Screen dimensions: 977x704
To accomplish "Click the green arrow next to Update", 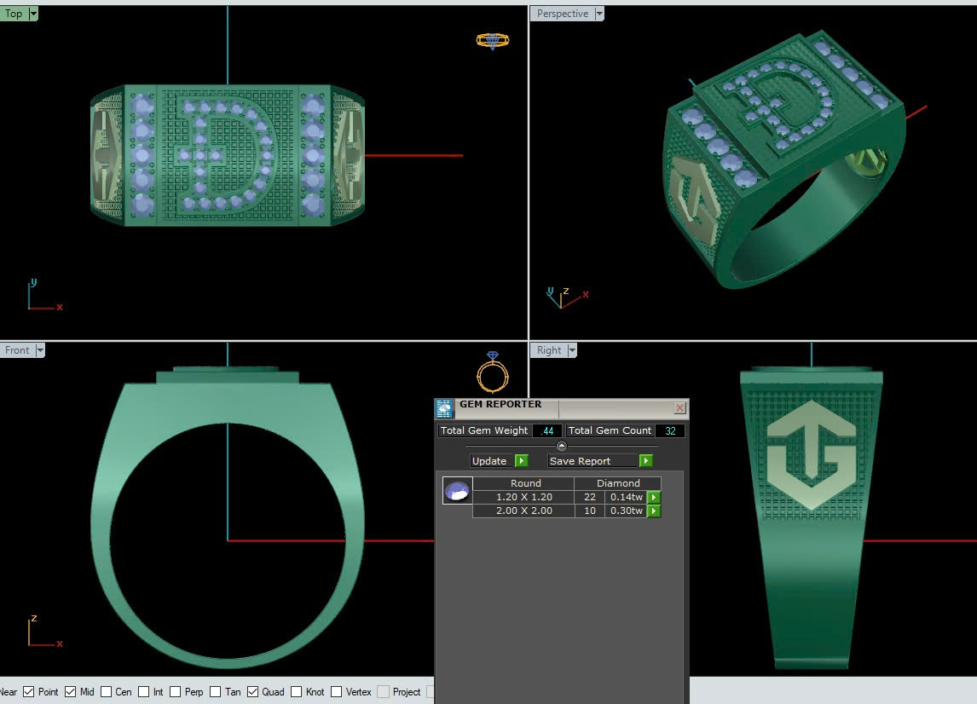I will [521, 461].
